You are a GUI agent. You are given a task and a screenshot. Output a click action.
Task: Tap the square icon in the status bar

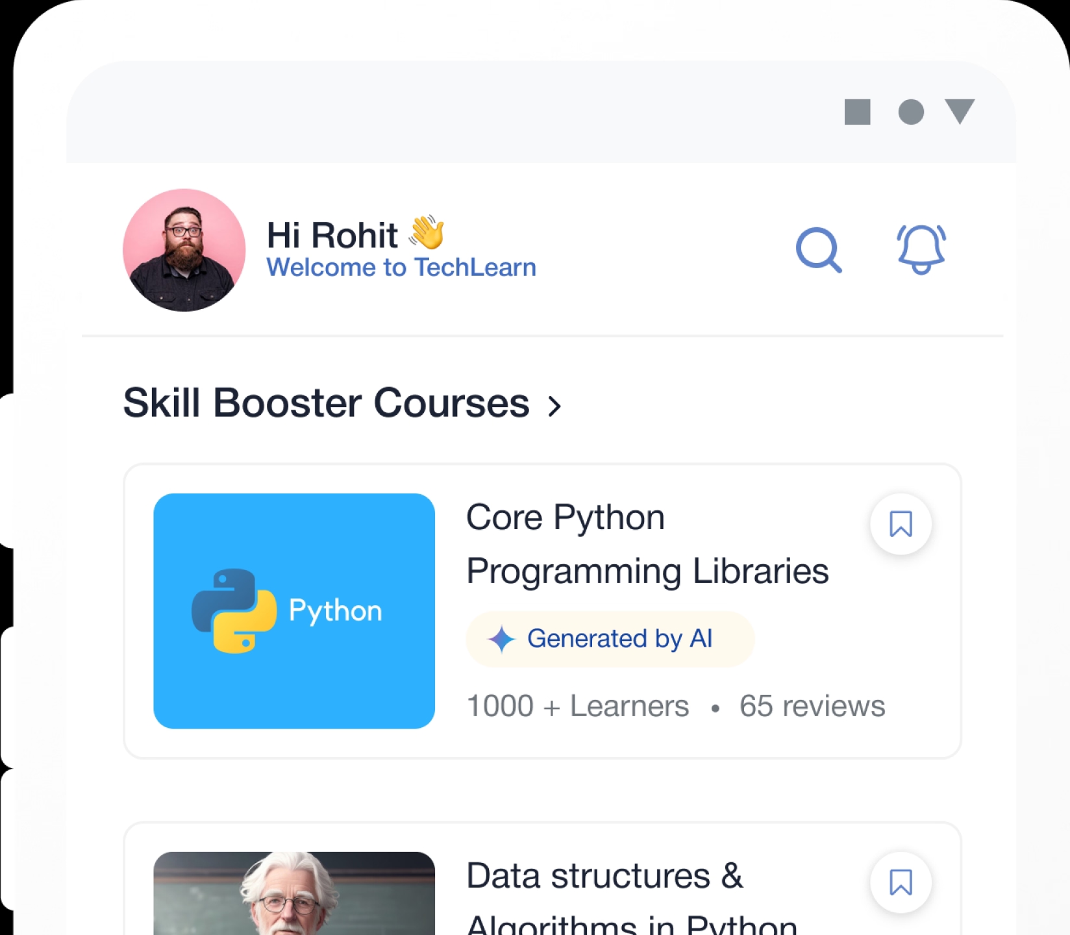[x=857, y=112]
